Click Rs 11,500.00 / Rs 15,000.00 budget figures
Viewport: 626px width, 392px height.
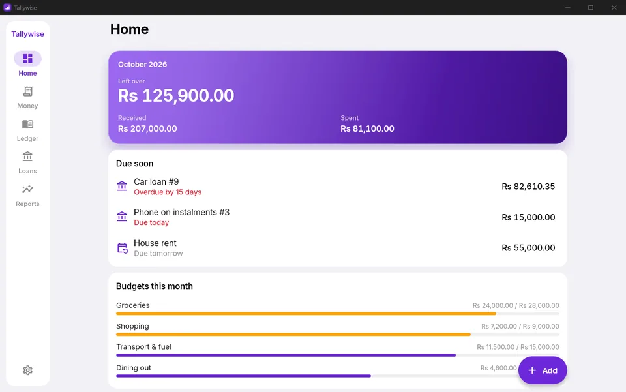[x=518, y=347]
